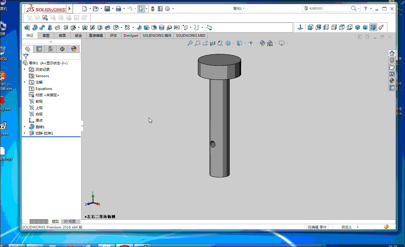Expand the 旋转1 feature node
Image resolution: width=405 pixels, height=247 pixels.
coord(25,127)
